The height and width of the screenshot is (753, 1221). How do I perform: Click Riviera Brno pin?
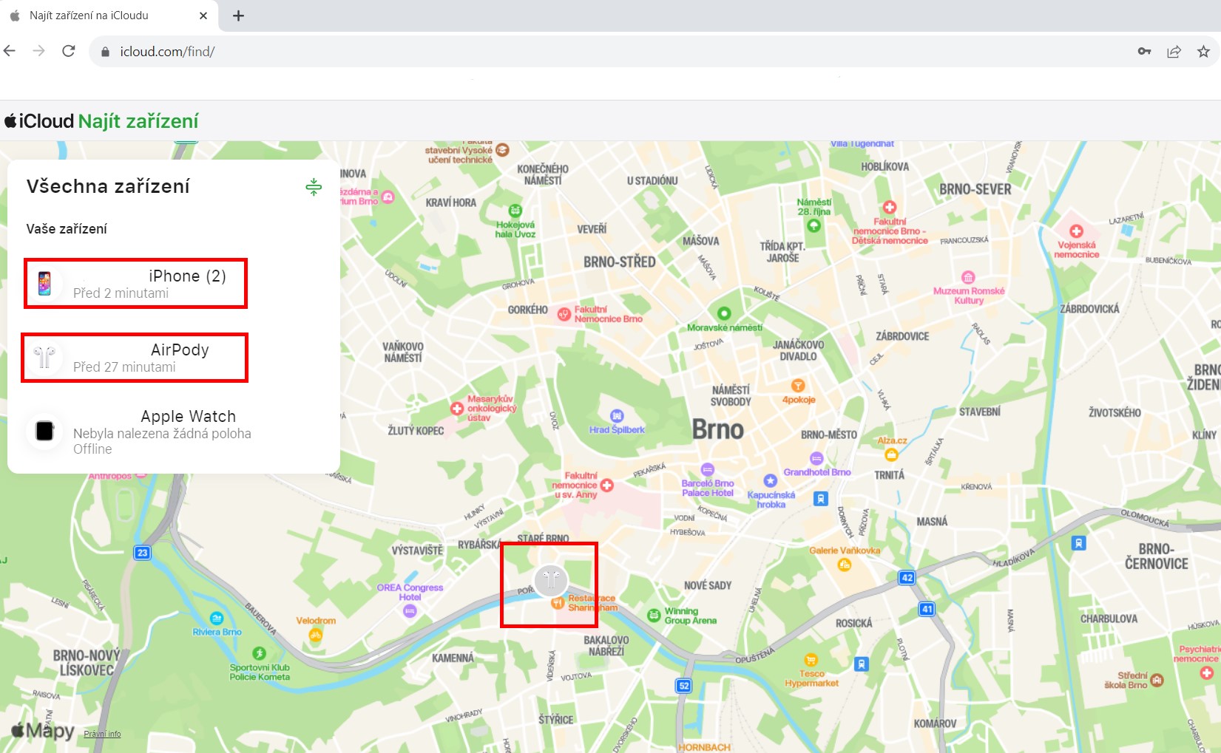[x=217, y=618]
